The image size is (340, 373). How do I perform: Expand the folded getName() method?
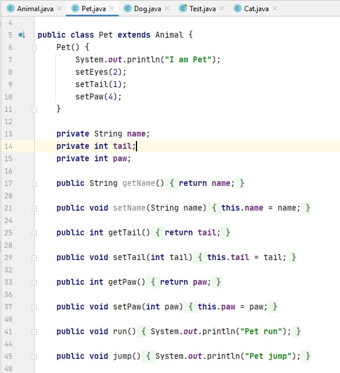click(34, 184)
